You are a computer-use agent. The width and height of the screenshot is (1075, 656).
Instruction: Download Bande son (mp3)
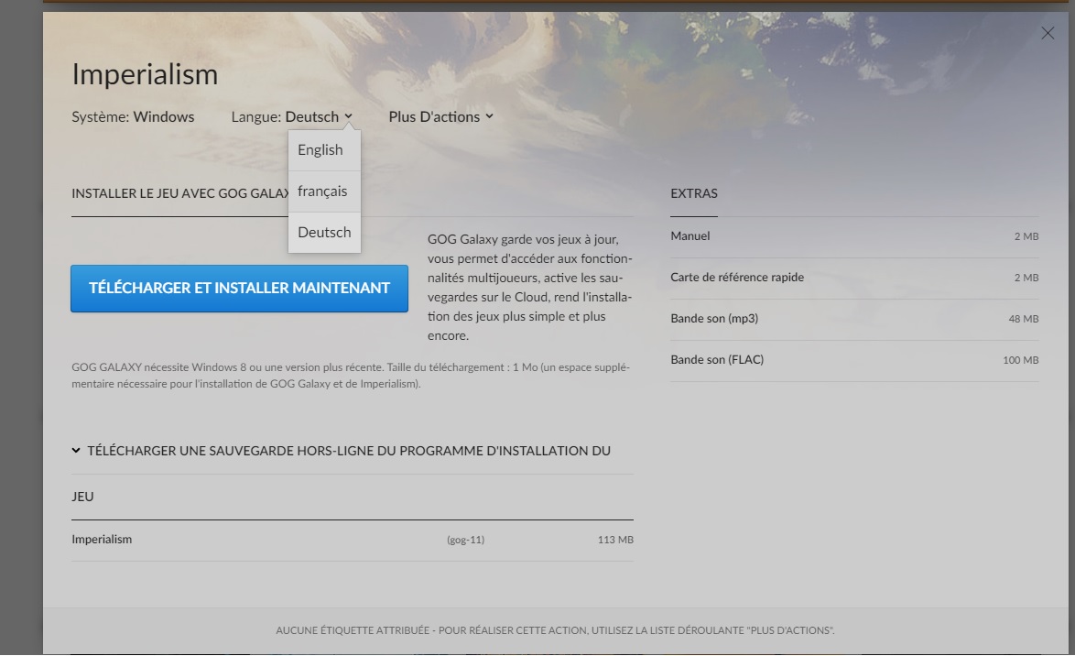(x=854, y=319)
